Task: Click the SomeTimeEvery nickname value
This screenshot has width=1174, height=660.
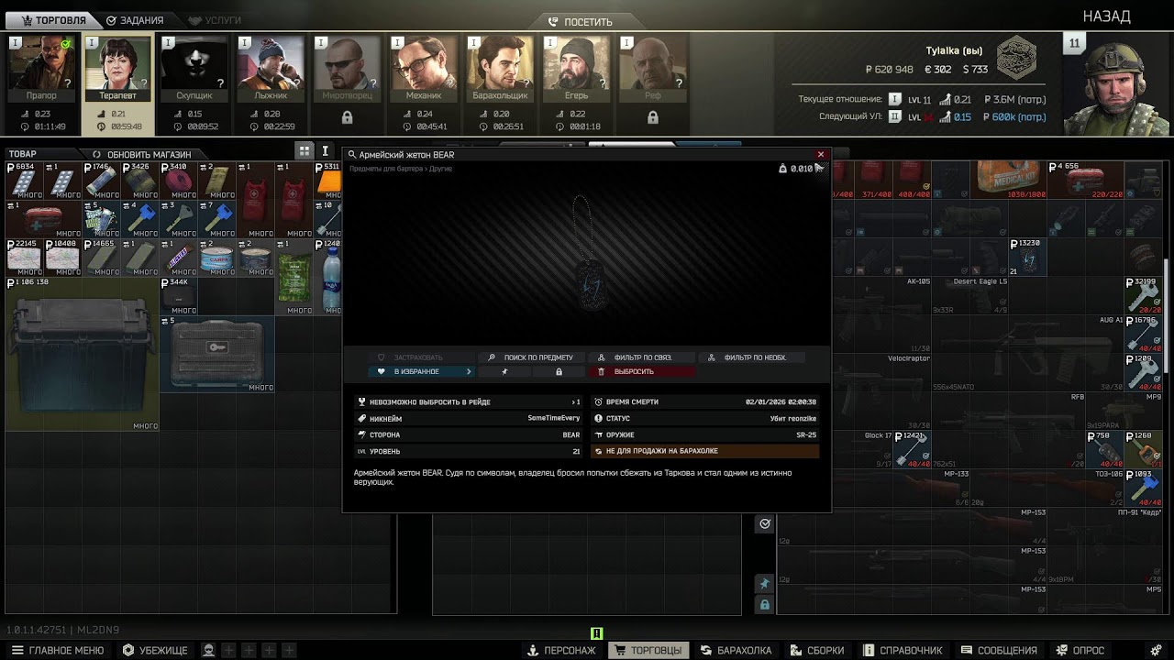Action: 554,419
